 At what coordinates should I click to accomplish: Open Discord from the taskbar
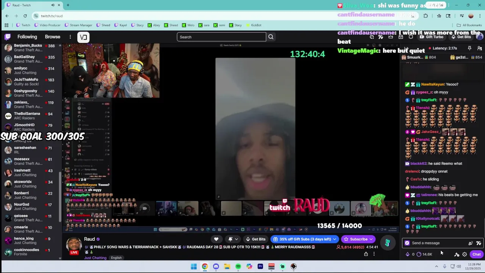(x=216, y=267)
